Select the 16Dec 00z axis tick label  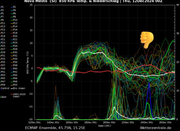coord(72,122)
